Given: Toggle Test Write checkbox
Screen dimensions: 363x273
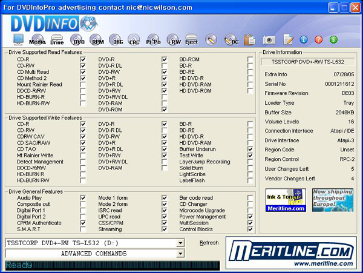Looking at the screenshot, I should tap(250, 156).
